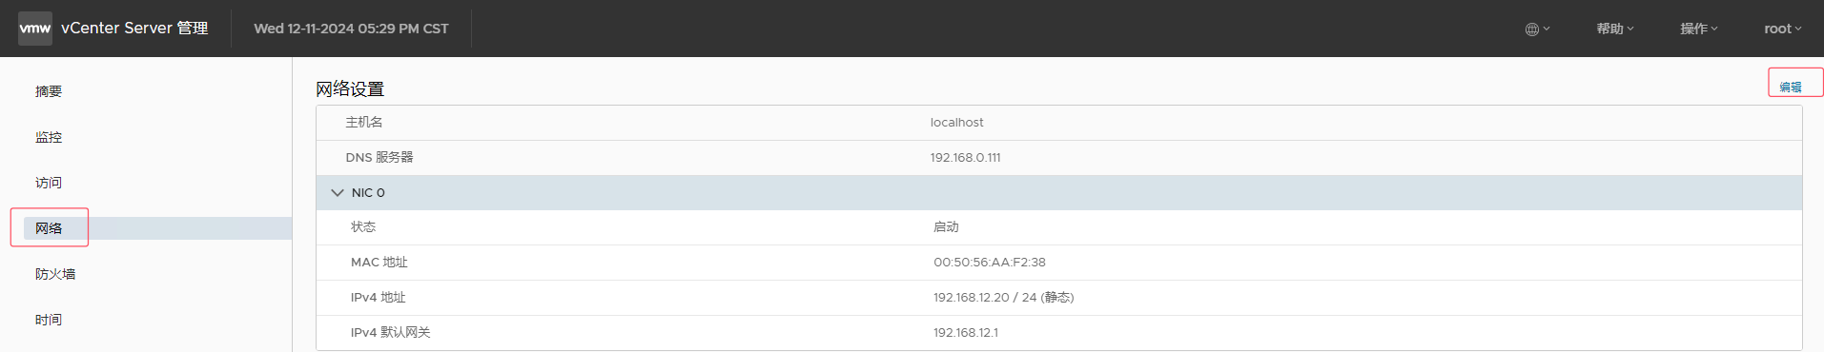Click the MAC address value row
The image size is (1824, 352).
click(x=1058, y=263)
